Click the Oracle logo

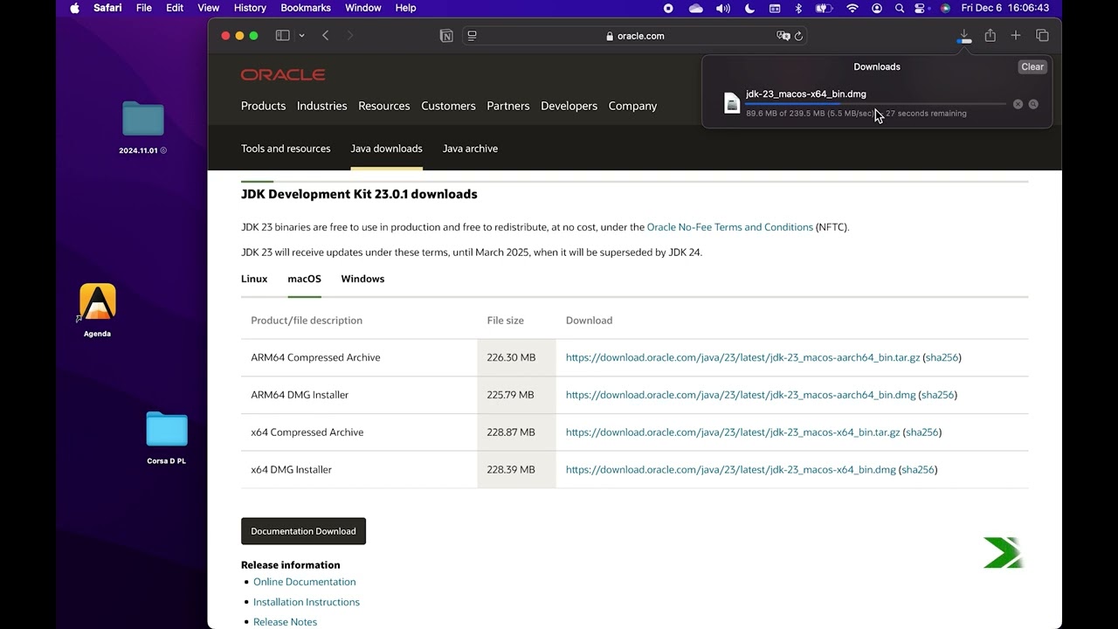[x=283, y=75]
